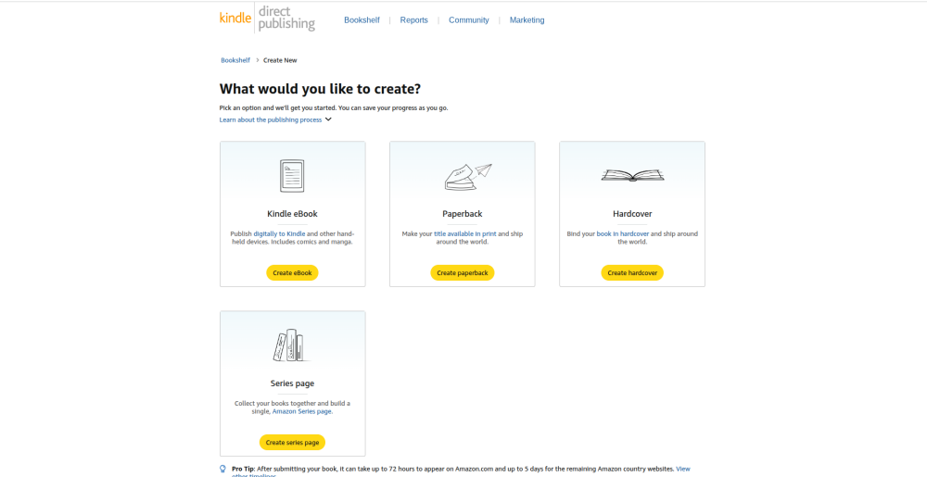The height and width of the screenshot is (477, 927).
Task: Return to Bookshelf via breadcrumb link
Action: pyautogui.click(x=235, y=60)
